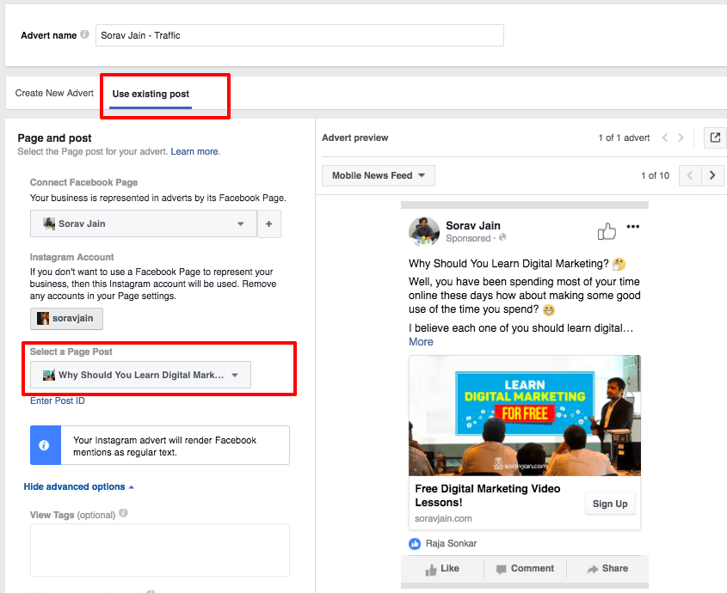This screenshot has height=593, width=727.
Task: Click the View Tags info icon
Action: [x=123, y=513]
